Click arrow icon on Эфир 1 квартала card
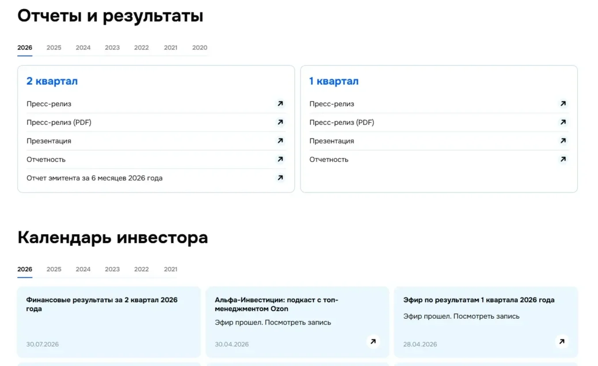Screen dimensions: 598x366 tap(562, 341)
